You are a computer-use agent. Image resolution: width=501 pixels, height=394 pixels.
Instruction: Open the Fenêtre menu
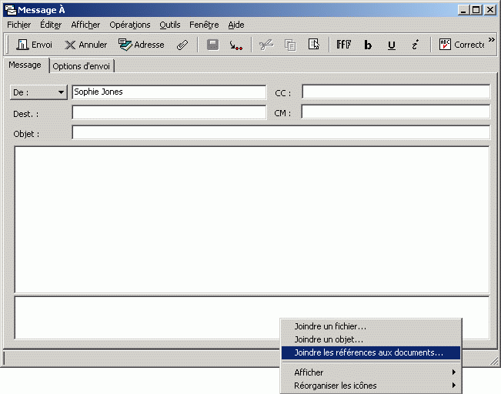click(204, 25)
